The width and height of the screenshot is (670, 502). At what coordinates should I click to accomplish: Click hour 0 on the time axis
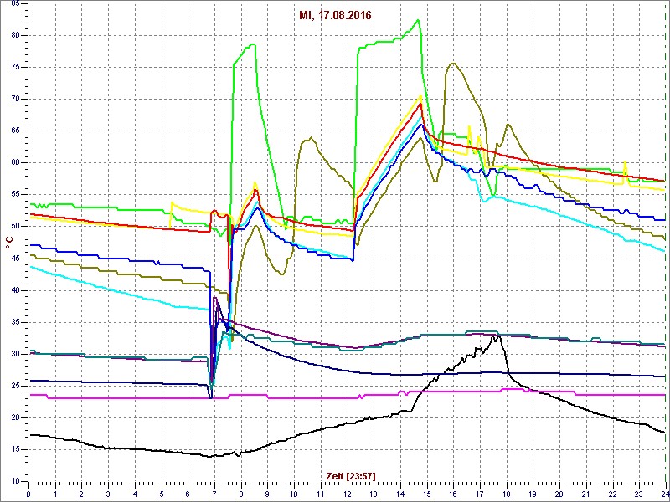[28, 492]
